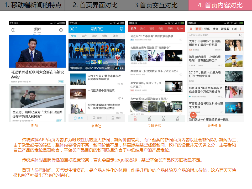Tap the plus circle icon in 澎湃 app

(13, 30)
